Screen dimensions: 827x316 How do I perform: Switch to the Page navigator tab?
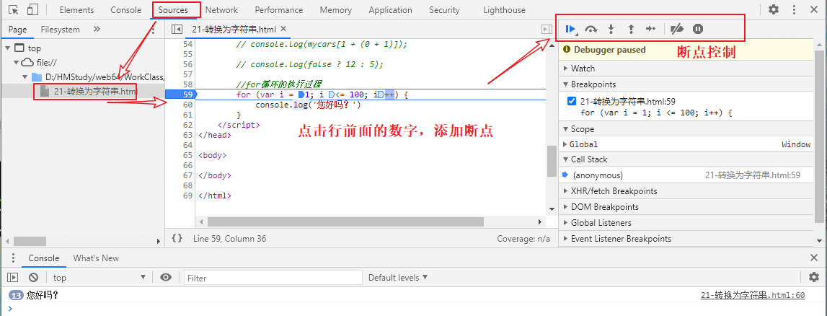click(x=17, y=30)
